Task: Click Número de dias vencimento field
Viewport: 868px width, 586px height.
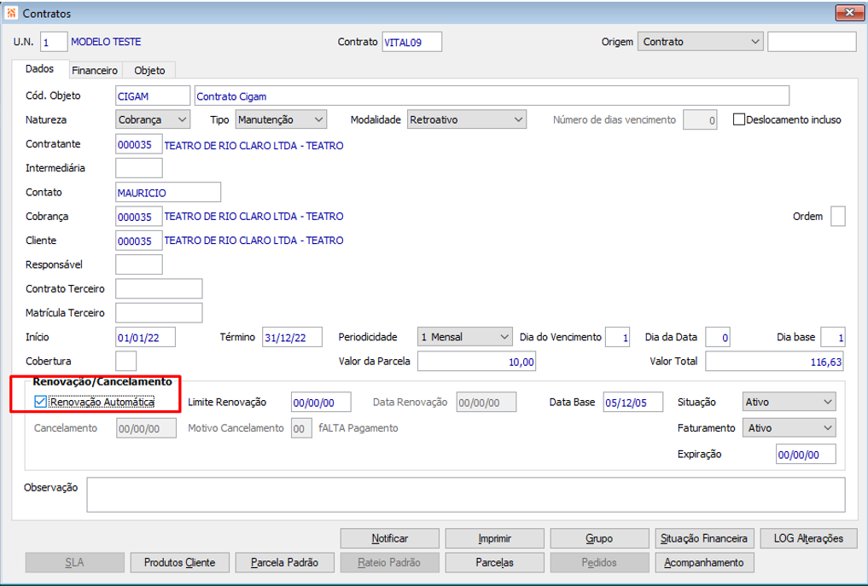Action: coord(700,119)
